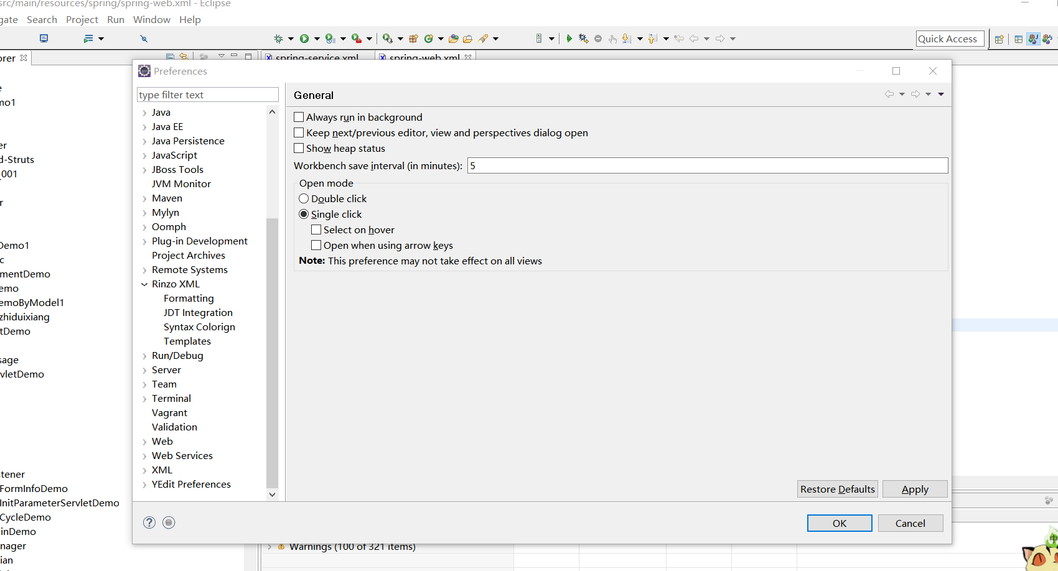Click the Previous Annotation yellow arrow icon
Viewport: 1058px width, 571px height.
pos(652,39)
